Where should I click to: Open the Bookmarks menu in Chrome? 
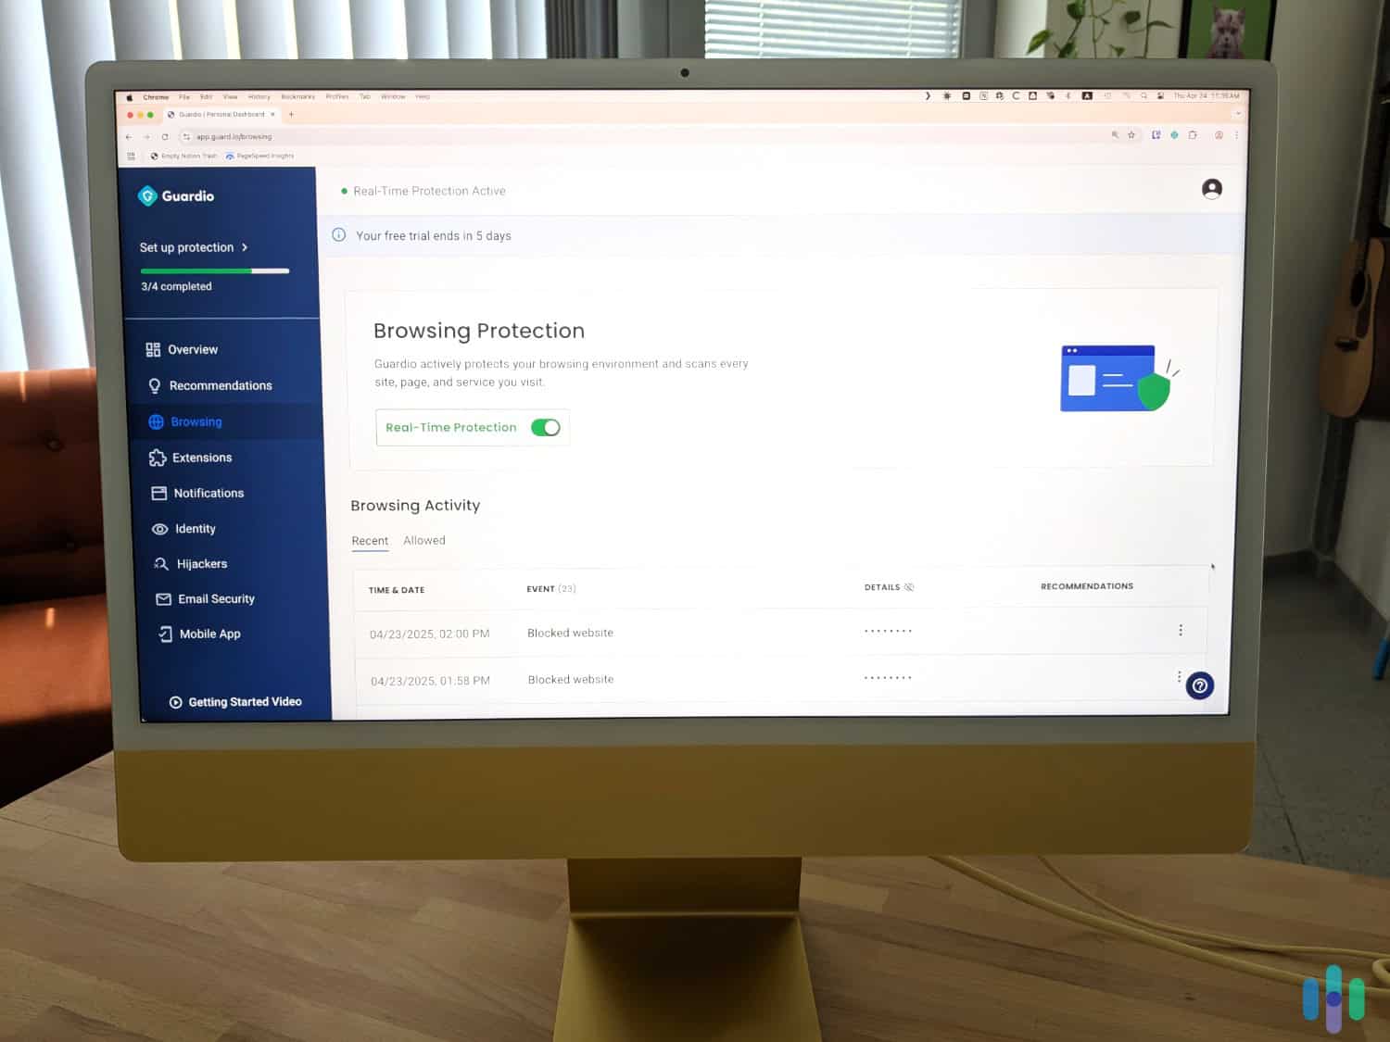pos(297,96)
